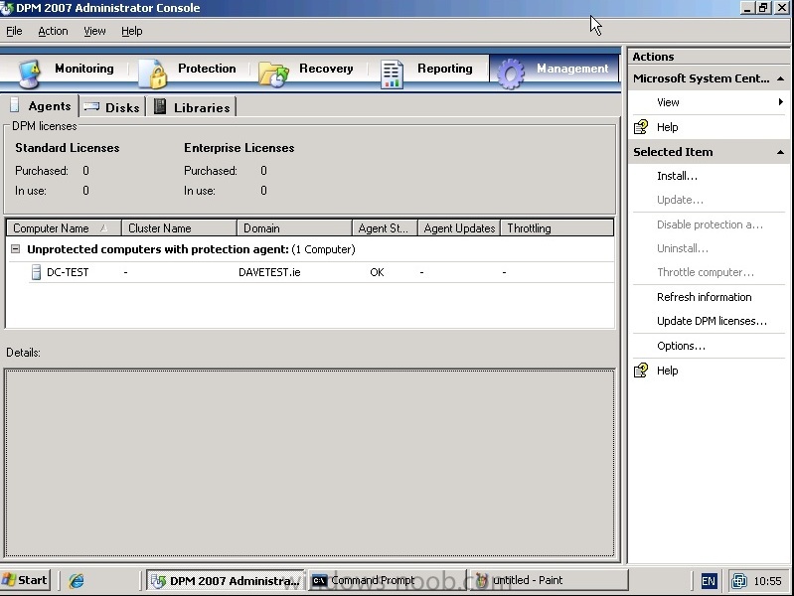Click the Management gear icon

[x=511, y=74]
